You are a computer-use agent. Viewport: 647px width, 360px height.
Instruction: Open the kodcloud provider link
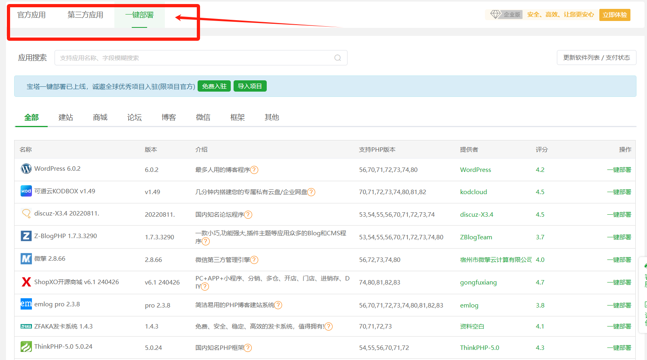coord(474,192)
